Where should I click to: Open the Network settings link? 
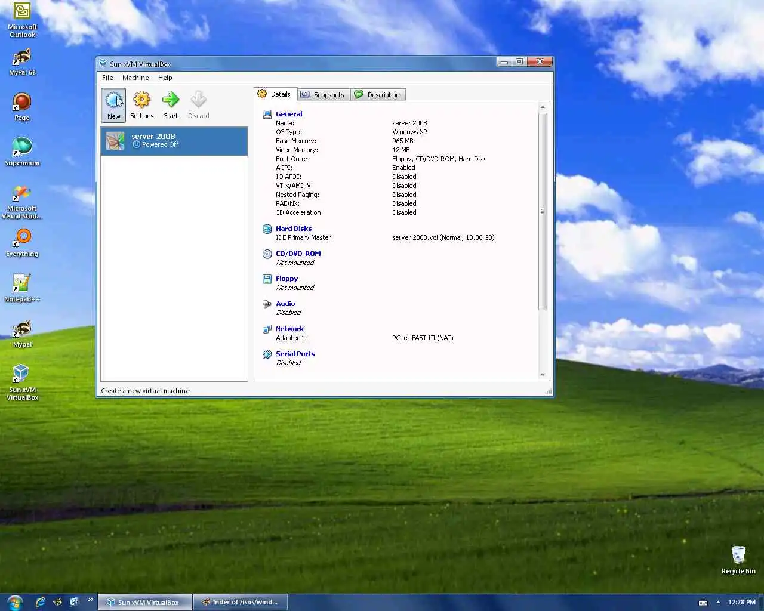[289, 329]
